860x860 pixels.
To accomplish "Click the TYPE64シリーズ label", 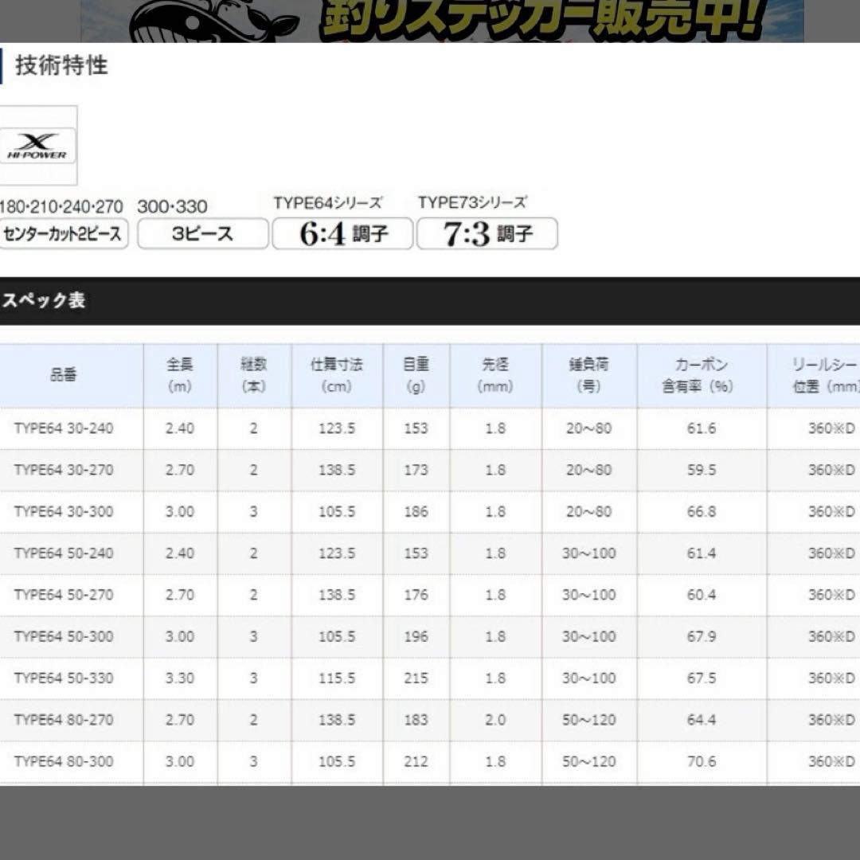I will 328,203.
